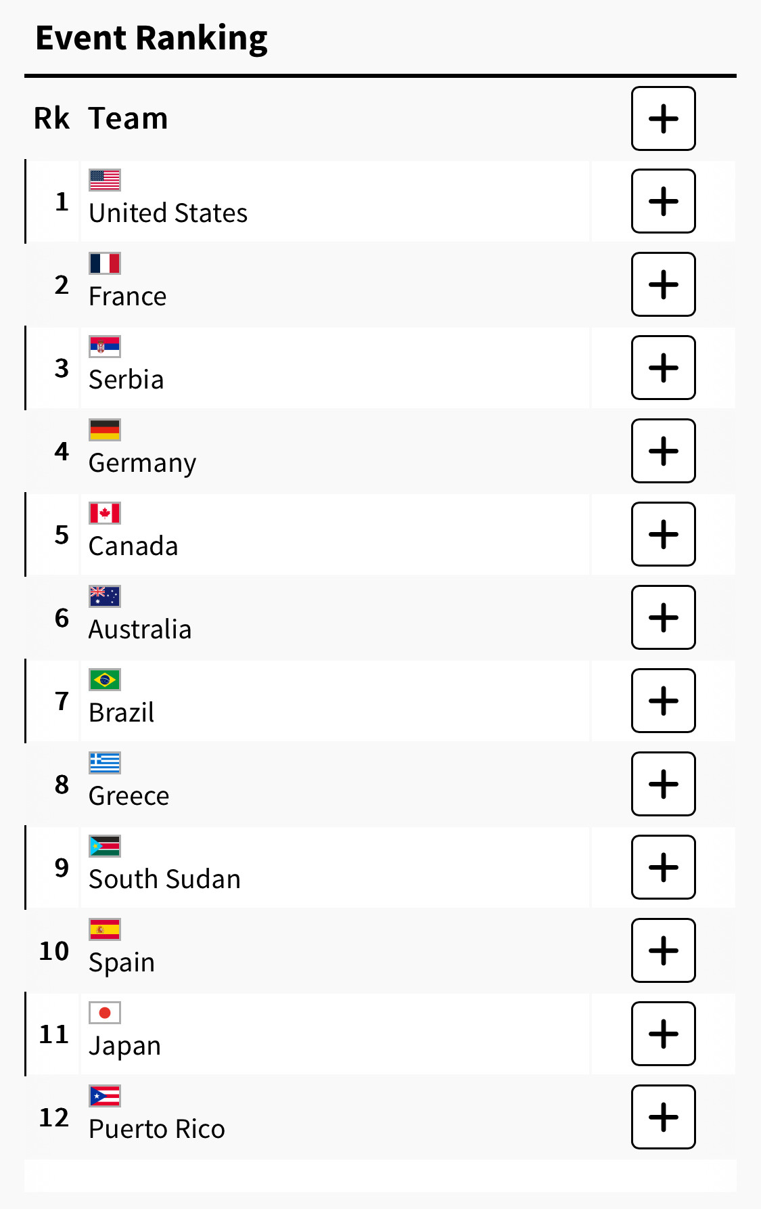Expand the Japan row
Screen dimensions: 761x1209
click(663, 1034)
